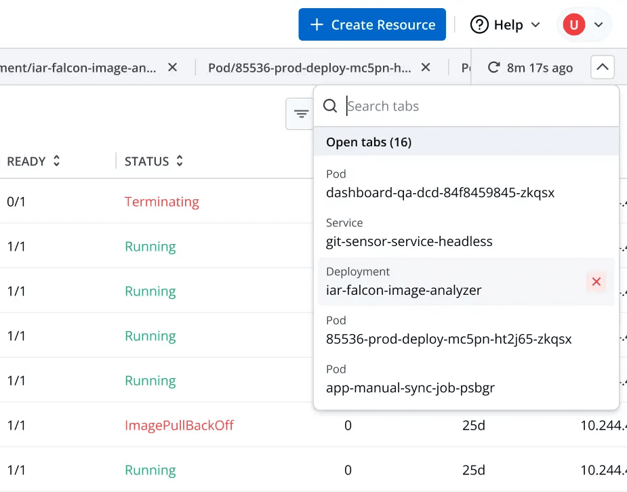Open the filter icon button
This screenshot has height=492, width=627.
[x=301, y=114]
